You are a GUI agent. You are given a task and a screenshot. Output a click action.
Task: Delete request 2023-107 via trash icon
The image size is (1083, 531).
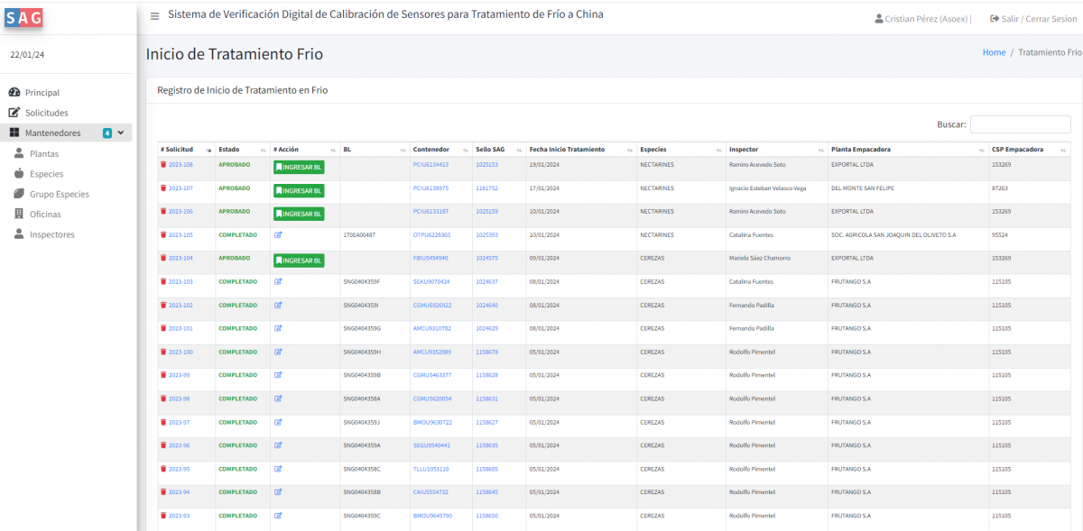tap(163, 188)
